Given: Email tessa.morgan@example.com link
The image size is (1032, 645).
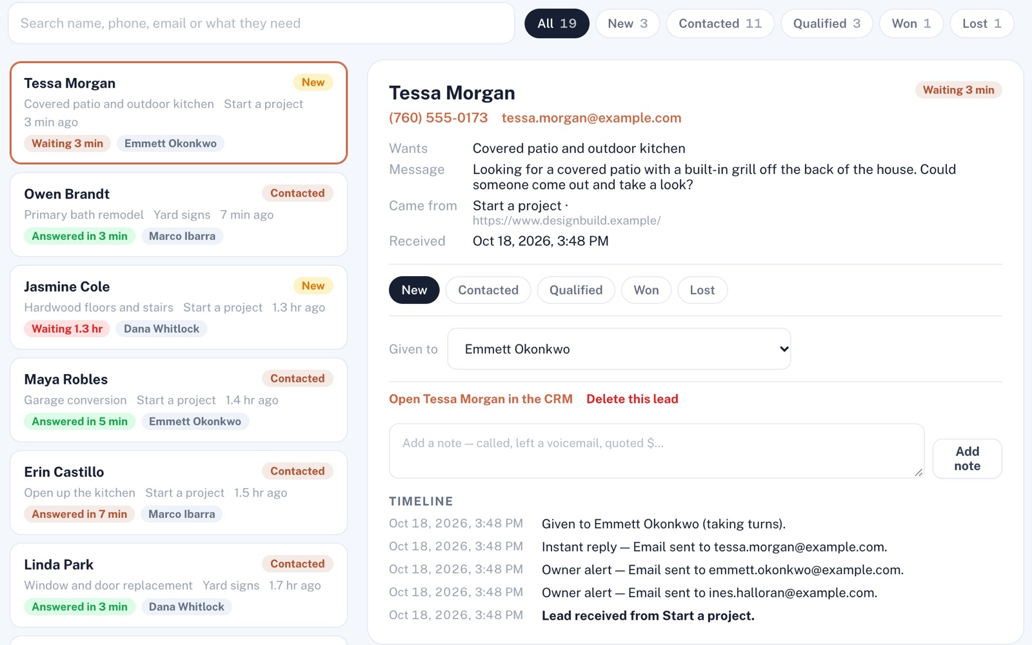Looking at the screenshot, I should [x=591, y=118].
